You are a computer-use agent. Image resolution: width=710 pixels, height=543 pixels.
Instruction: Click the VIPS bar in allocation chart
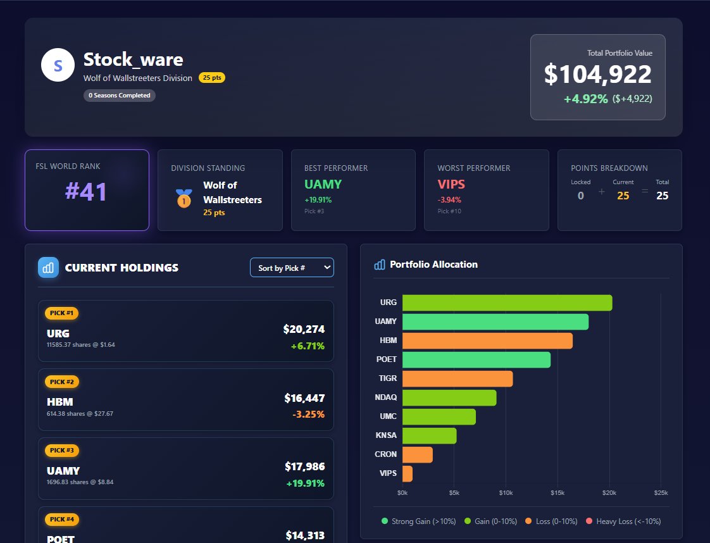407,474
